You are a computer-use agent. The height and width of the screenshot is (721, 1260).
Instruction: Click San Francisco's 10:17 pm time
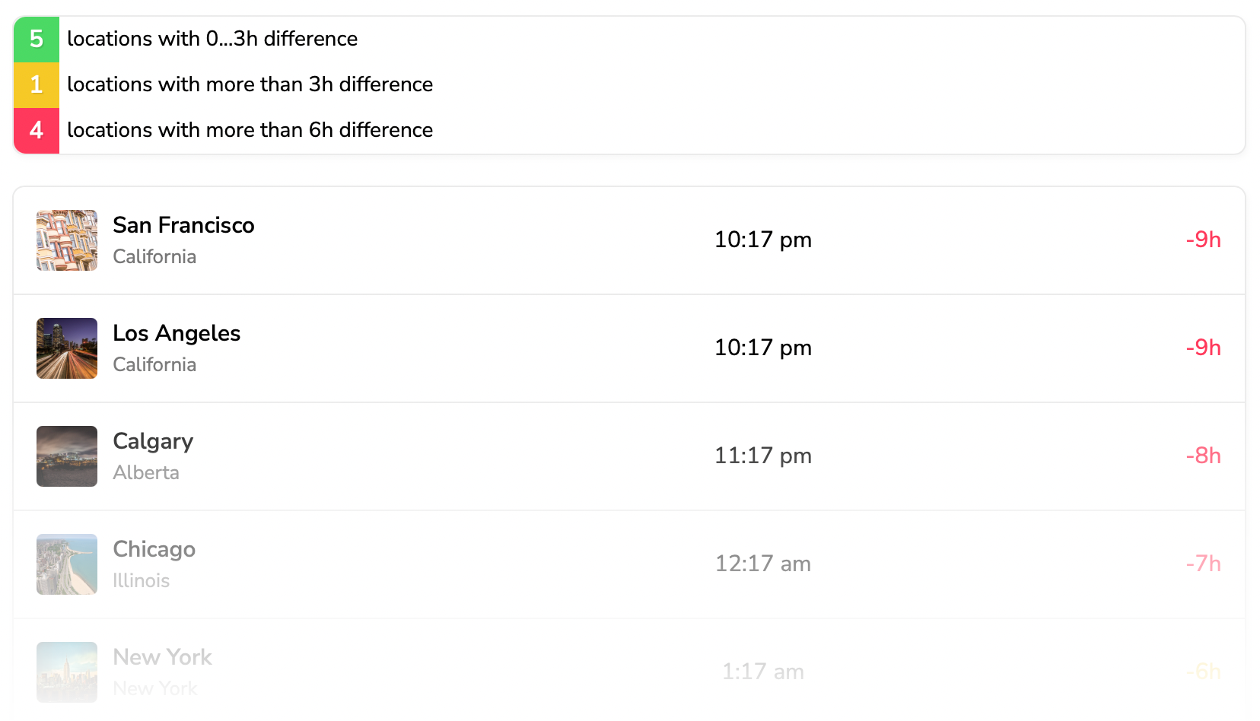coord(762,240)
